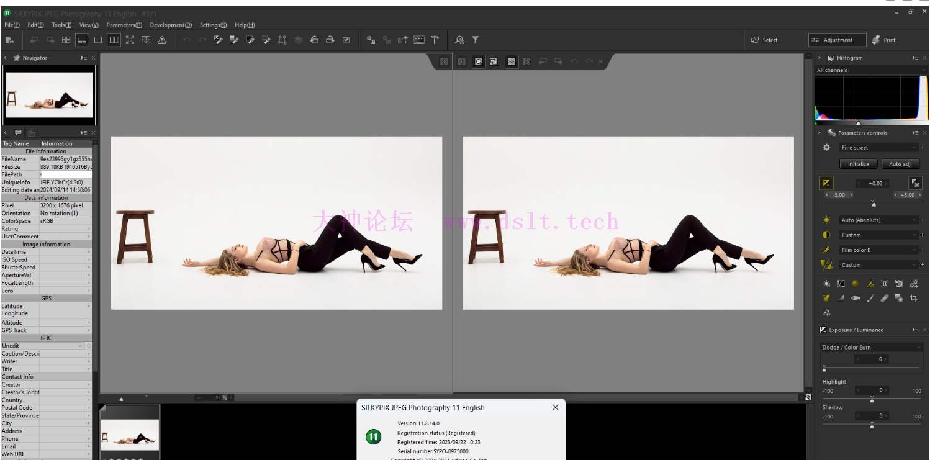Click the auto exposure evaluation icon
The height and width of the screenshot is (460, 930).
point(916,183)
